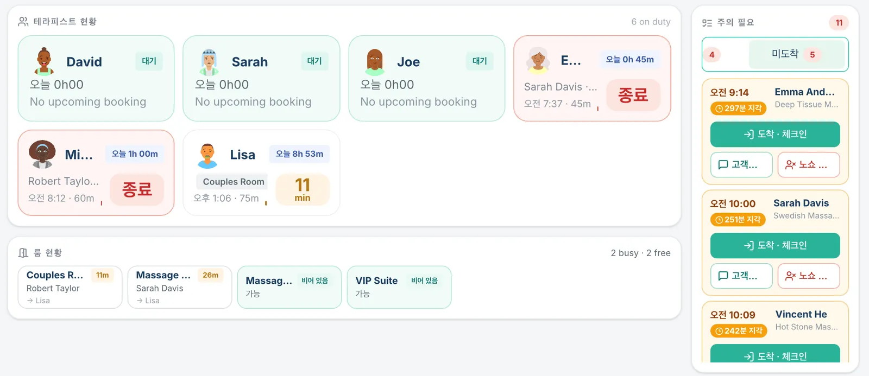Click the 종료 button for Robert Taylor's session
The image size is (869, 376).
[137, 189]
